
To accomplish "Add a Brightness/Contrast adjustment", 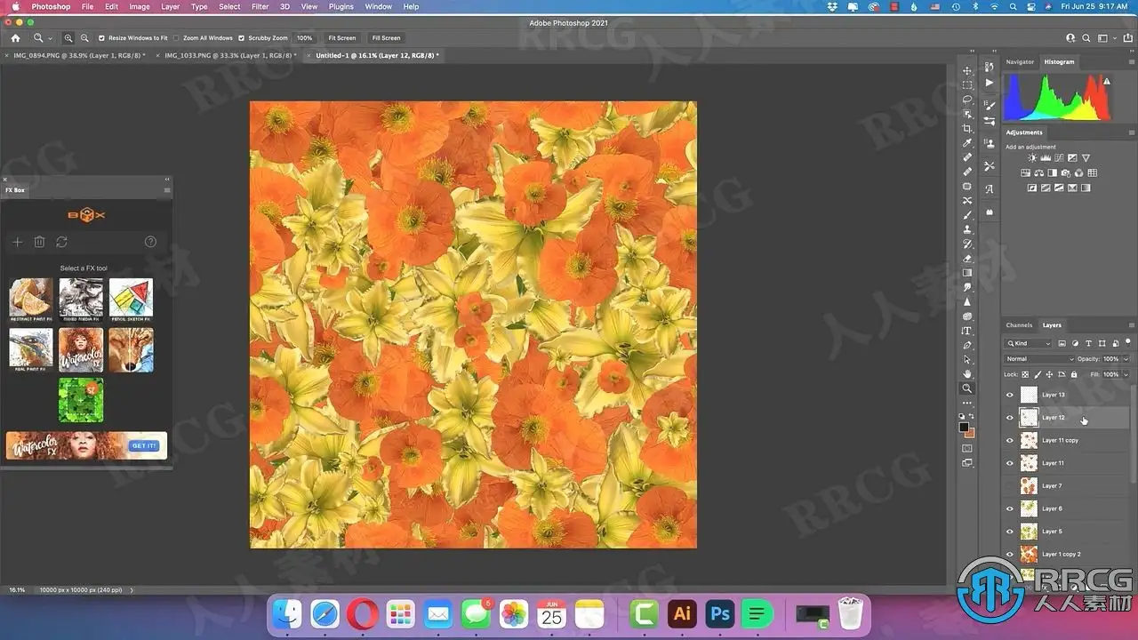I will (1031, 158).
